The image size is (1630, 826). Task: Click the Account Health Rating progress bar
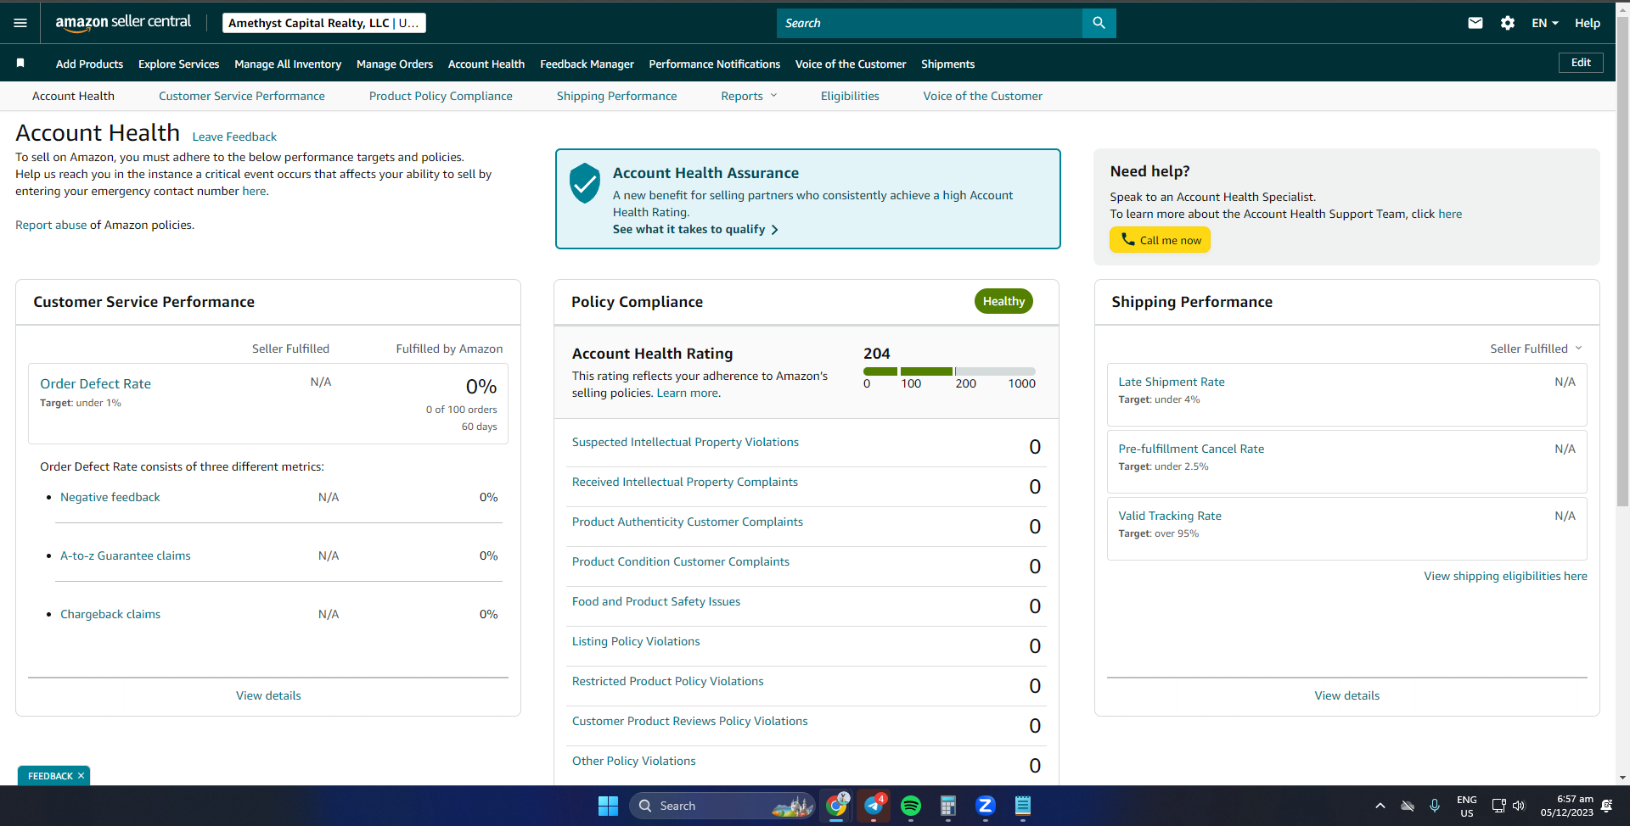tap(949, 371)
